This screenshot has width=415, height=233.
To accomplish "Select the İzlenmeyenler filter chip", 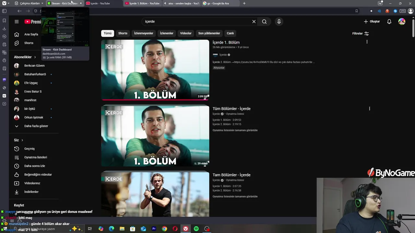I will [144, 33].
